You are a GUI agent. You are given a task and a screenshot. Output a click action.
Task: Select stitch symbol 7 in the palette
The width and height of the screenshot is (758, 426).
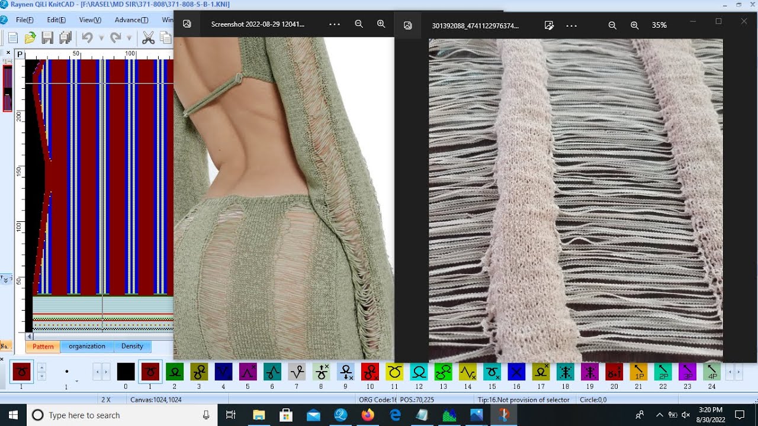click(297, 372)
